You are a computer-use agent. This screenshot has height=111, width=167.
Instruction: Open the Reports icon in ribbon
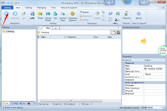pos(127,14)
